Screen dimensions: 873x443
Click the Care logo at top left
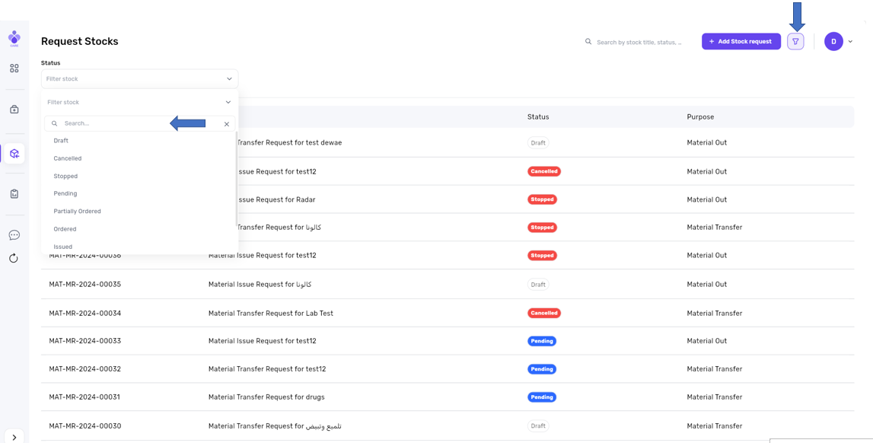pos(14,38)
